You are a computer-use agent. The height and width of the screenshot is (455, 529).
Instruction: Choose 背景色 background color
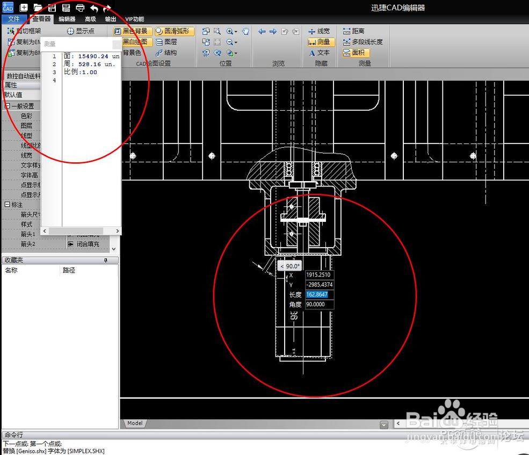click(131, 53)
